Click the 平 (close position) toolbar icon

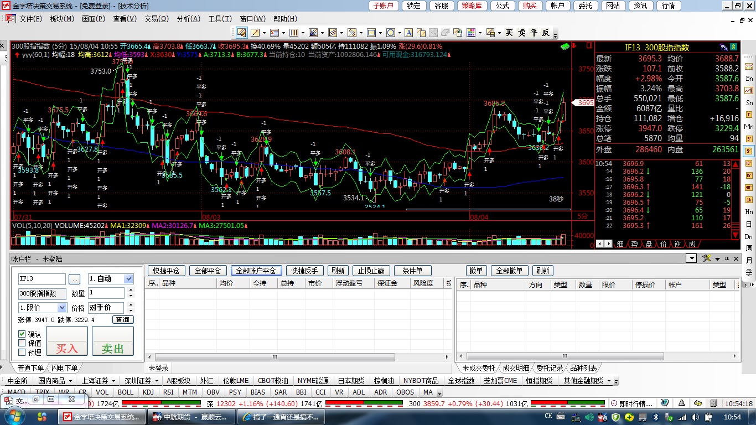(534, 33)
